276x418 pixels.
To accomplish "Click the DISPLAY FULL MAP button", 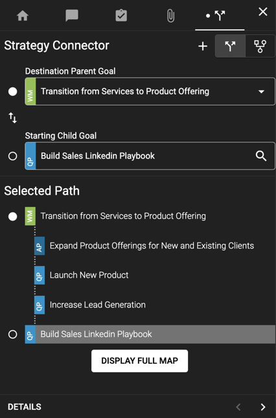I will pos(139,361).
